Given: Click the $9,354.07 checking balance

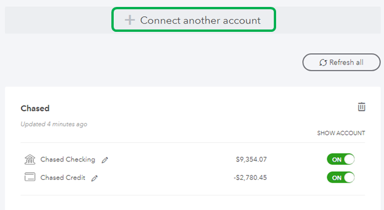Looking at the screenshot, I should (x=251, y=160).
